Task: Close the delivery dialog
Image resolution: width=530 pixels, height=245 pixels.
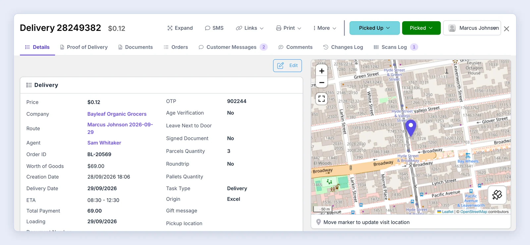Action: tap(506, 29)
